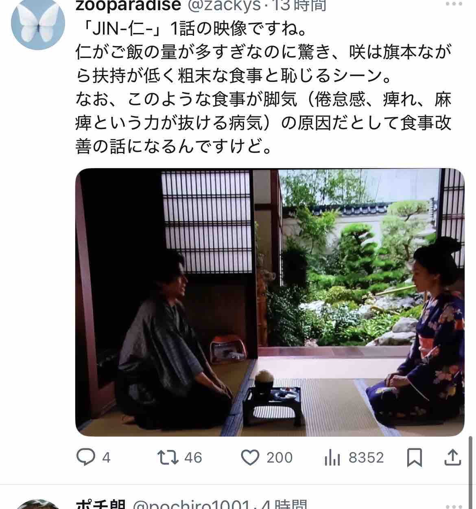Viewport: 476px width, 509px height.
Task: Open the tweet body text about JIN-仁-
Action: (264, 88)
